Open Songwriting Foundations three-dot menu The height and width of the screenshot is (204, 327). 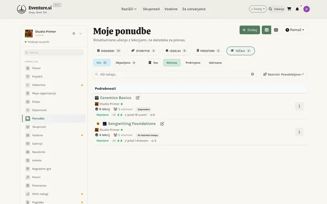click(299, 132)
